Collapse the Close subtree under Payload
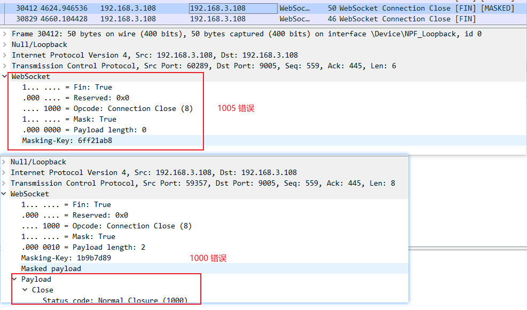Screen dimensions: 527x310 click(x=24, y=290)
